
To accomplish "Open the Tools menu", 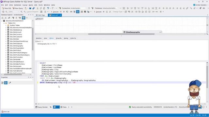I will [40, 5].
